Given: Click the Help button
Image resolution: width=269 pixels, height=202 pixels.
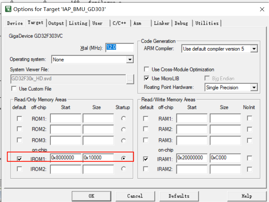Looking at the screenshot, I should pyautogui.click(x=247, y=196).
